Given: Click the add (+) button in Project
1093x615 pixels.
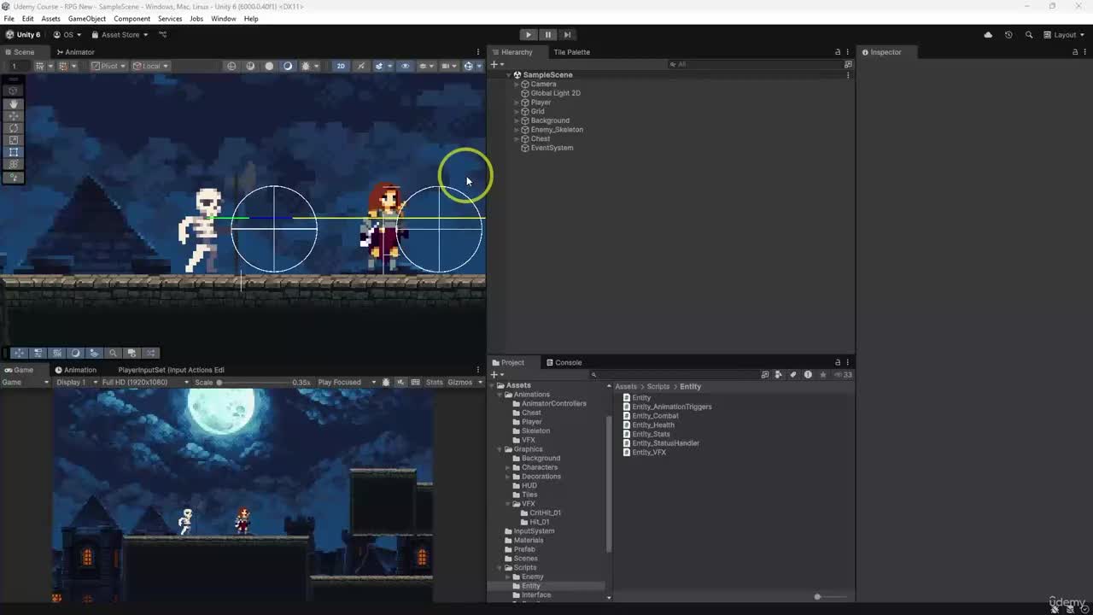Looking at the screenshot, I should point(496,375).
